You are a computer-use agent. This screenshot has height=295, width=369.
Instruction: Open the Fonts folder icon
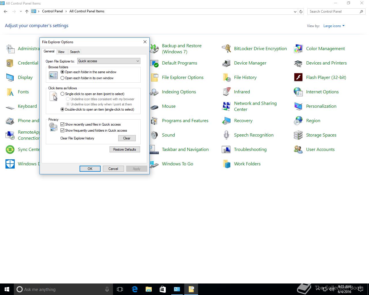point(10,92)
